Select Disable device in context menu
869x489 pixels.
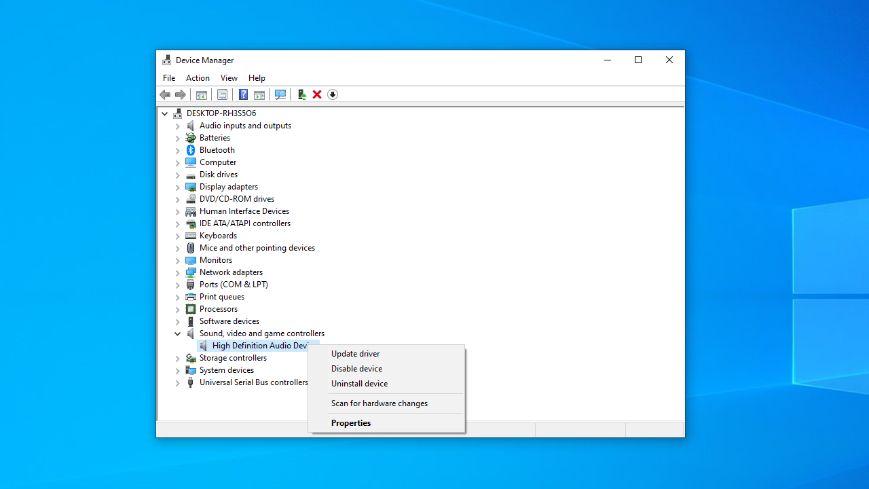[x=356, y=369]
